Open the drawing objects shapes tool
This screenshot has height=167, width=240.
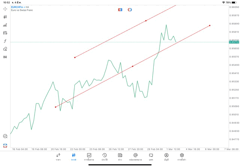(5, 49)
